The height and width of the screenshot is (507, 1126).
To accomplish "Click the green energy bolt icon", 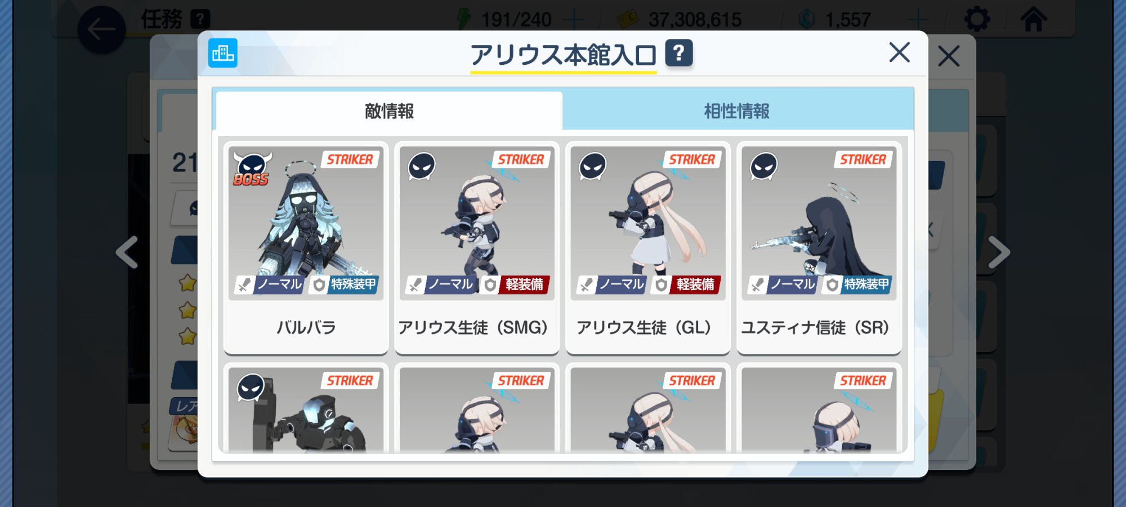I will tap(464, 19).
